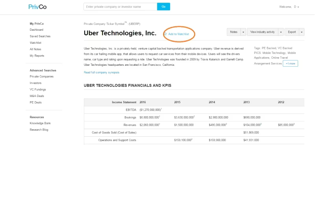315x197 pixels.
Task: Click the Operations and Support Costs row label
Action: [117, 140]
